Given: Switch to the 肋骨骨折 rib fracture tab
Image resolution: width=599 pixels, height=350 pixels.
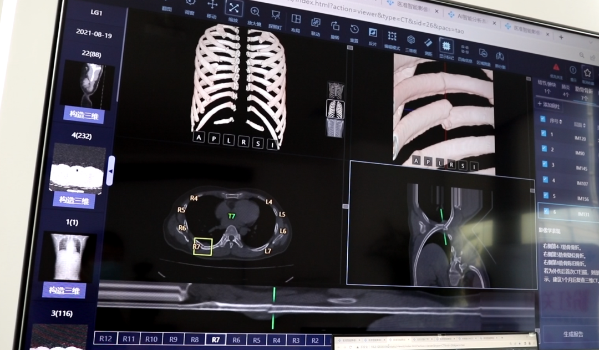Looking at the screenshot, I should tap(583, 93).
